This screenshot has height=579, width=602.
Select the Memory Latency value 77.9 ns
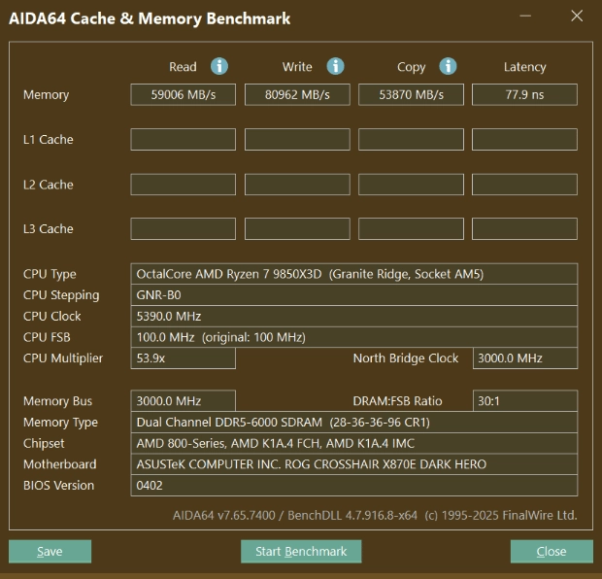524,94
